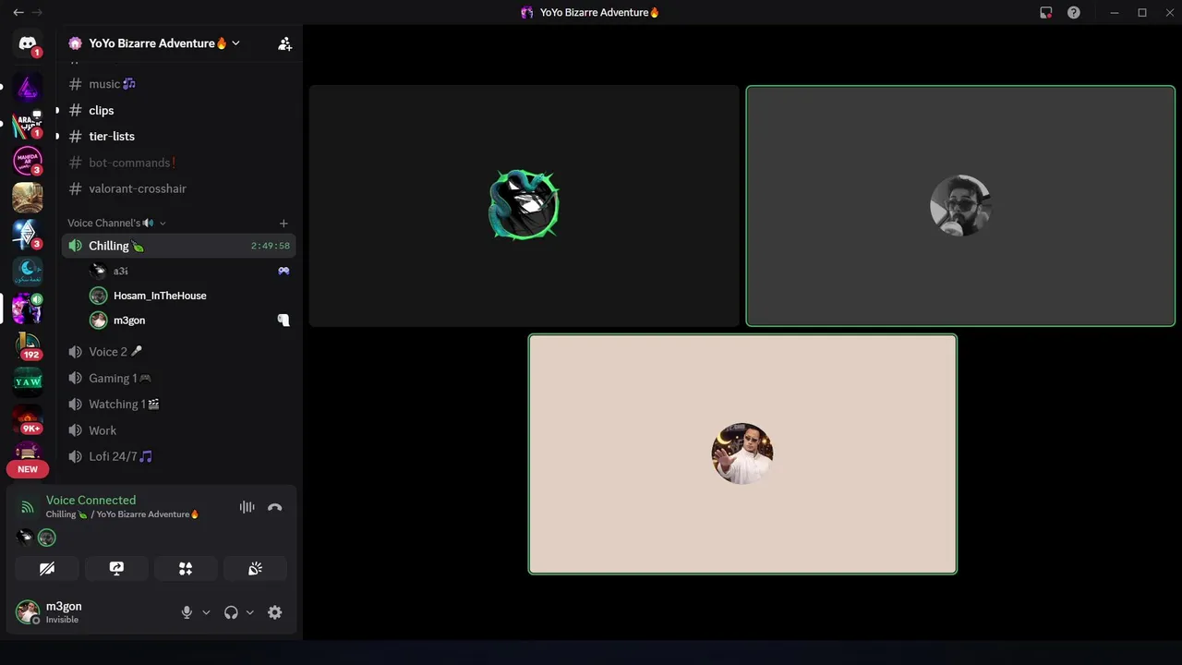Click the invite members icon

(284, 43)
